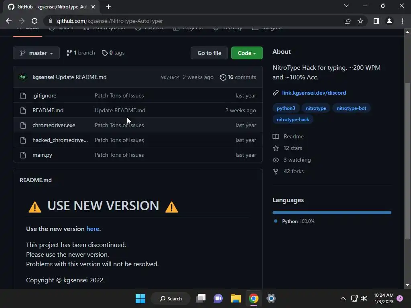Open Chrome three-dot menu
The width and height of the screenshot is (411, 308).
[402, 21]
